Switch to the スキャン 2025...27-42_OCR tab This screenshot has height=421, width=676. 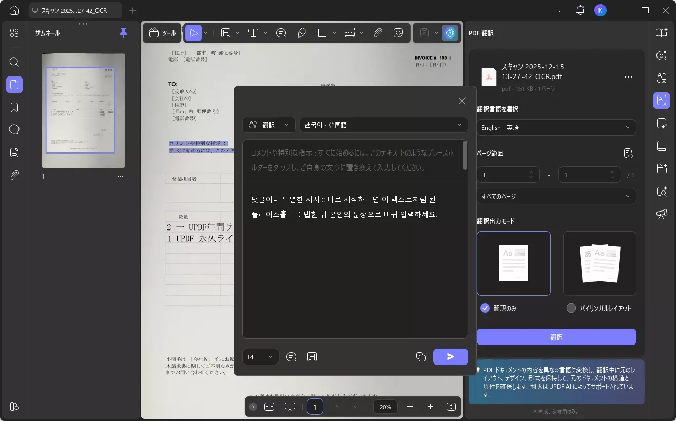(75, 10)
